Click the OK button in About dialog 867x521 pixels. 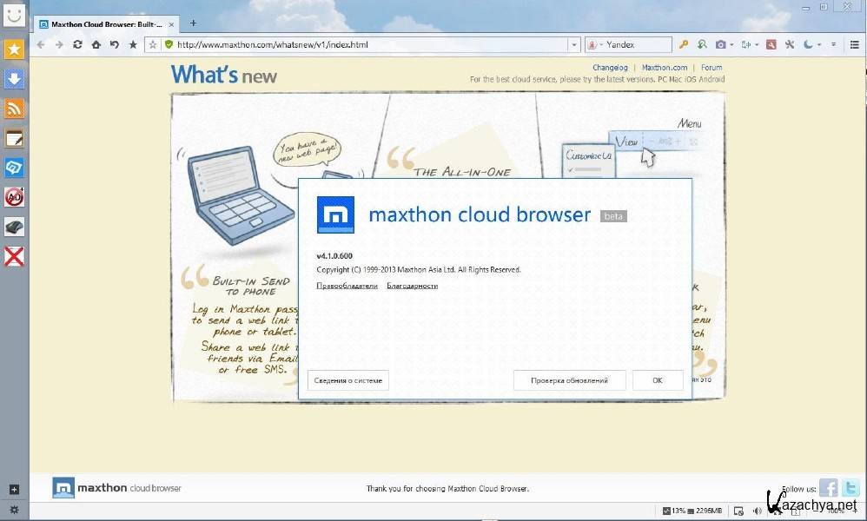pos(658,380)
